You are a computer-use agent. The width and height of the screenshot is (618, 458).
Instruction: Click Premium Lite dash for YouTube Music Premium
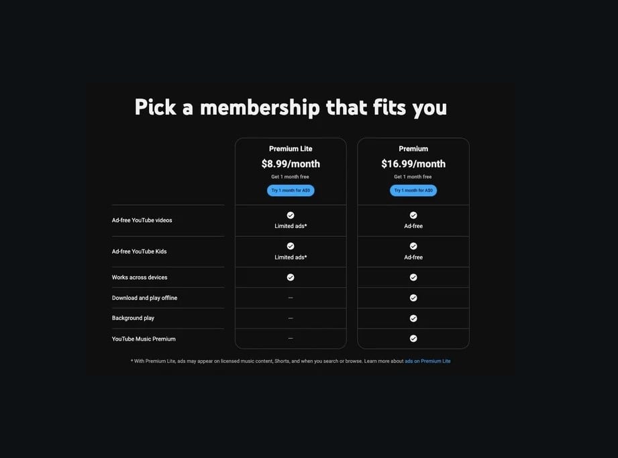click(291, 338)
